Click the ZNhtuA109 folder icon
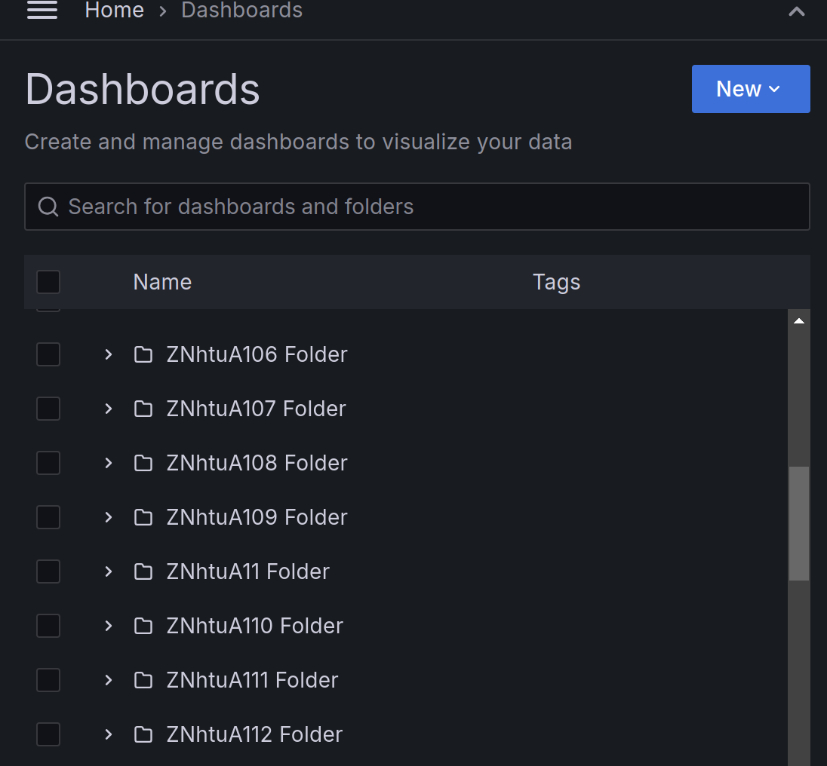 (143, 517)
